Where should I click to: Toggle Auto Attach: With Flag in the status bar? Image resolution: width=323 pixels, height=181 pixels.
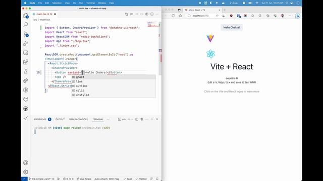106,179
